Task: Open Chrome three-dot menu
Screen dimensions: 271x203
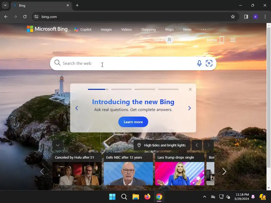Action: [265, 17]
